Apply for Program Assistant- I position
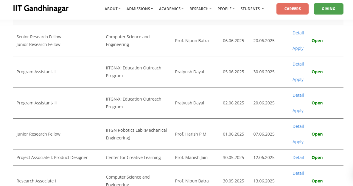Image resolution: width=353 pixels, height=186 pixels. point(298,79)
